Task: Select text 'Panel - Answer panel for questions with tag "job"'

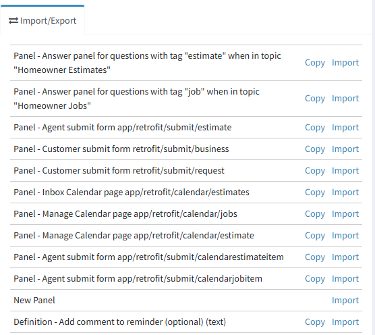Action: 109,92
